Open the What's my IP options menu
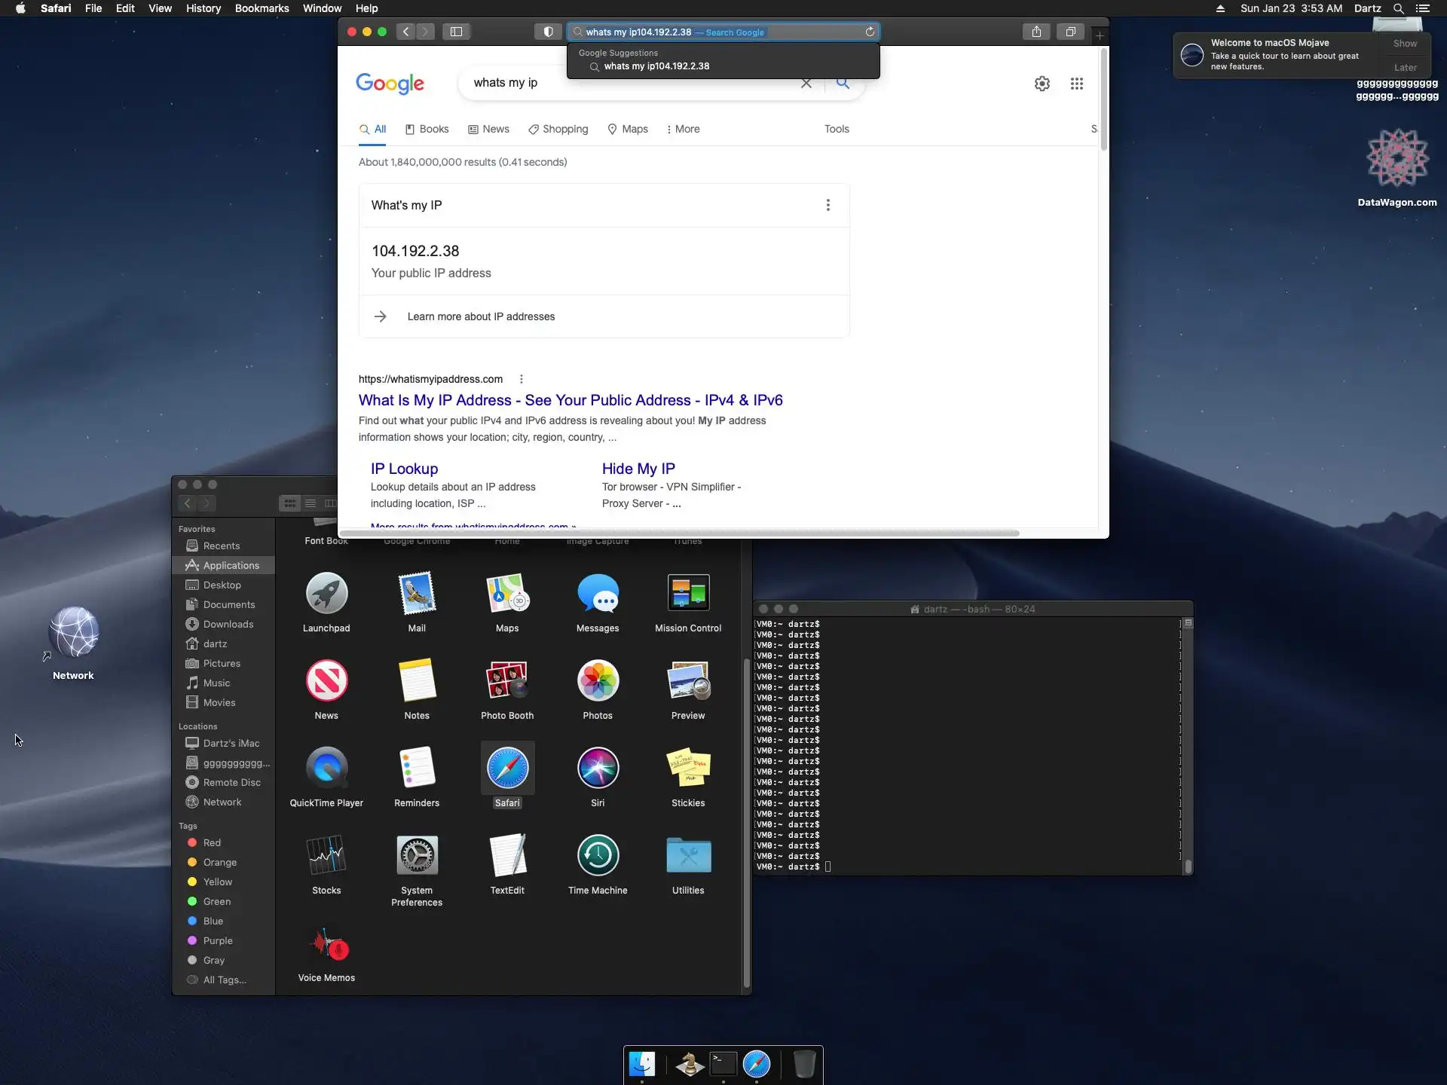The width and height of the screenshot is (1447, 1085). point(828,205)
